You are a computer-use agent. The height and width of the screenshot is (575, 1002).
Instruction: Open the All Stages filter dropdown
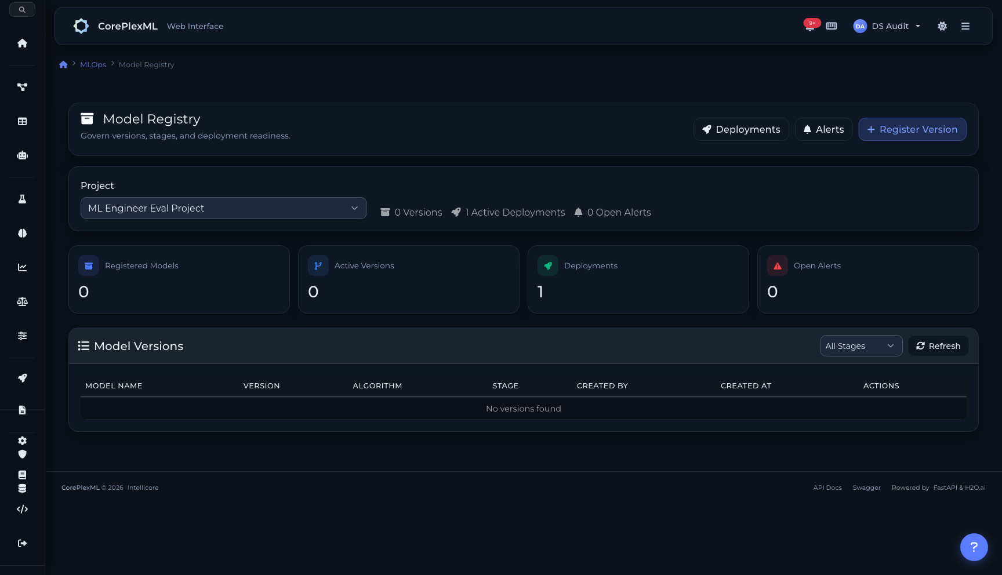coord(861,346)
